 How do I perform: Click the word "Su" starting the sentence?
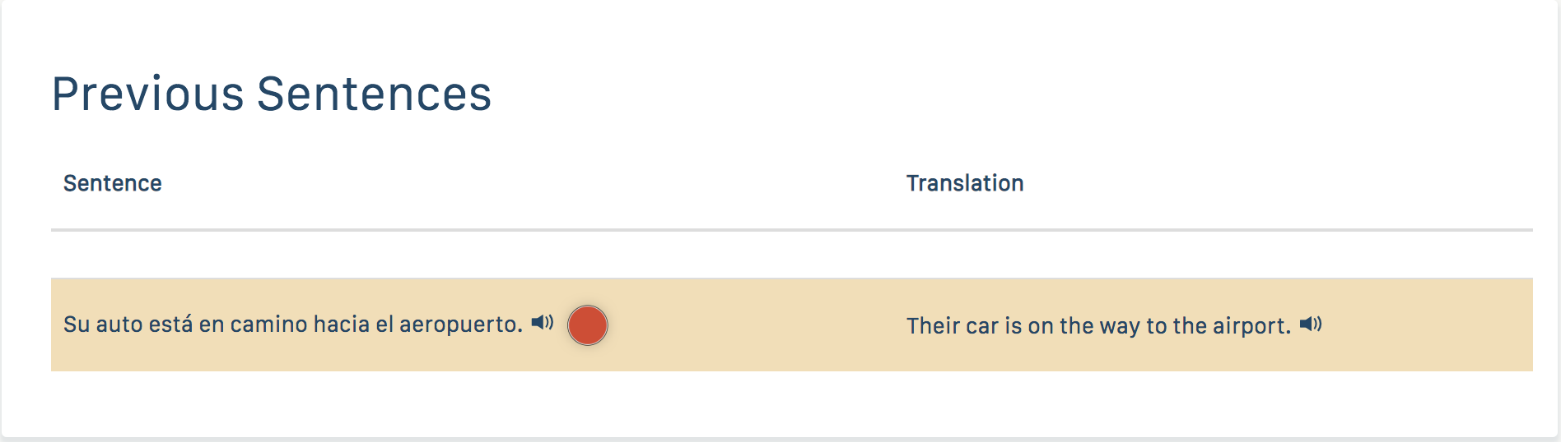tap(76, 325)
